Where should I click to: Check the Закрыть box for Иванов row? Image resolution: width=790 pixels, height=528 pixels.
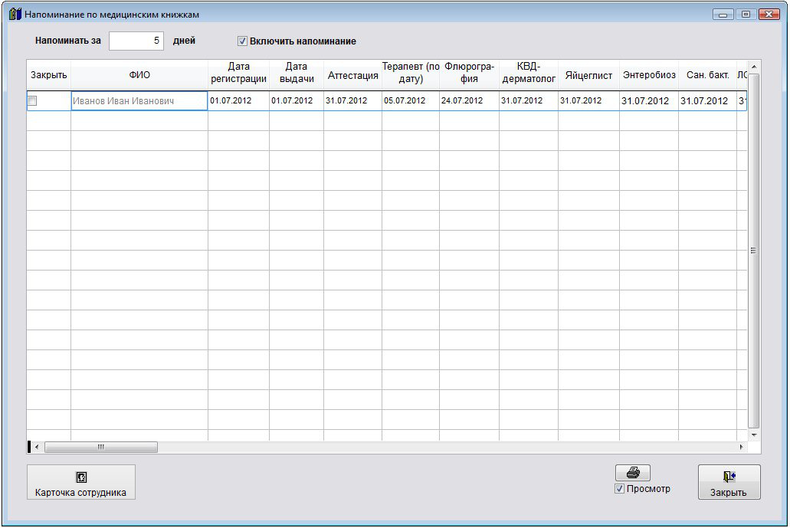(32, 101)
